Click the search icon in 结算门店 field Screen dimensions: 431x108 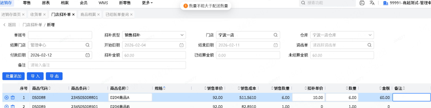88,45
